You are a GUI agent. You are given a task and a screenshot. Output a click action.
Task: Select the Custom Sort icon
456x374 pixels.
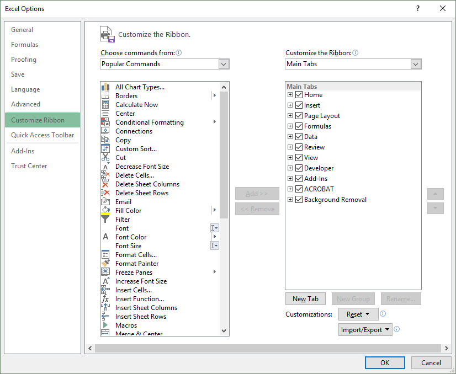tap(105, 149)
